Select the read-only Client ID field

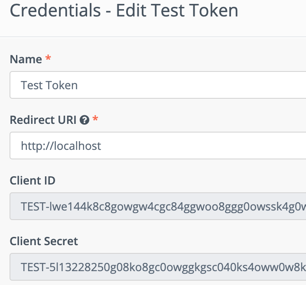point(158,206)
